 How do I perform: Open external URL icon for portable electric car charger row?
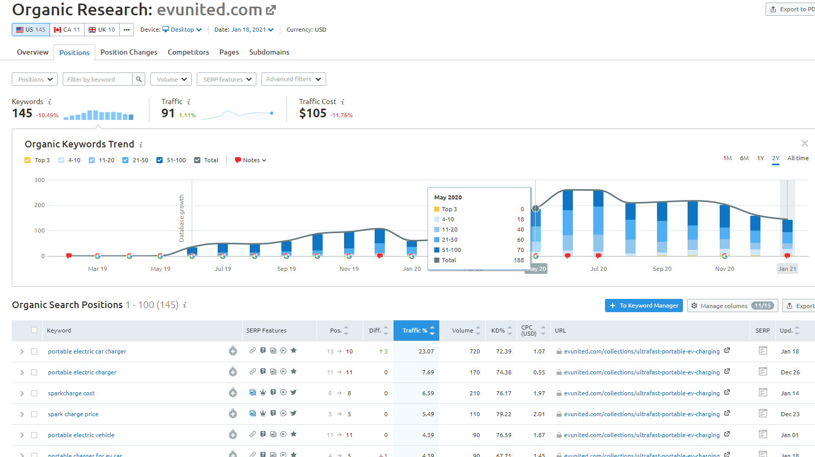[727, 350]
